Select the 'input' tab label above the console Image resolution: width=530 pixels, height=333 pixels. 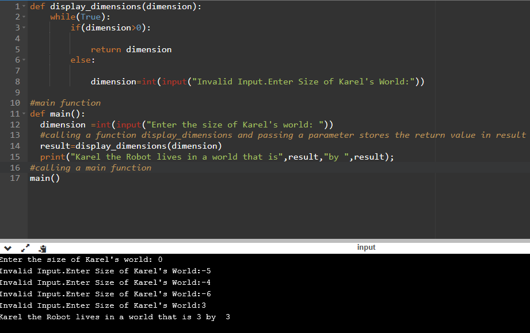[x=366, y=247]
